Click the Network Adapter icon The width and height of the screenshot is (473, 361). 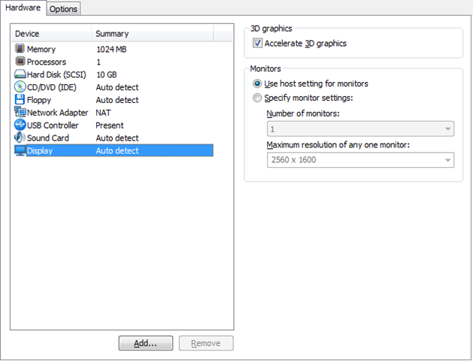tap(20, 112)
